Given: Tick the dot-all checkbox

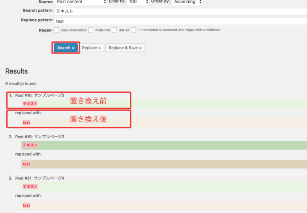Looking at the screenshot, I should point(133,30).
